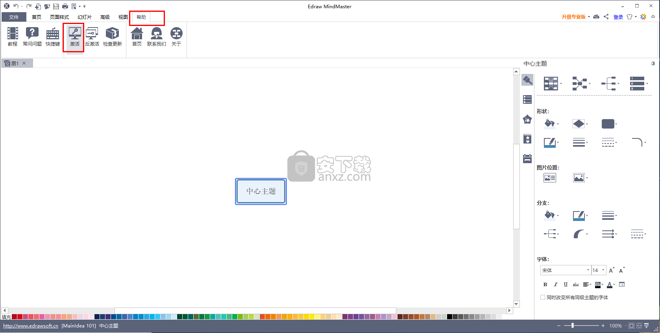Toggle fit-to-page view in status bar
Image resolution: width=660 pixels, height=333 pixels.
631,326
